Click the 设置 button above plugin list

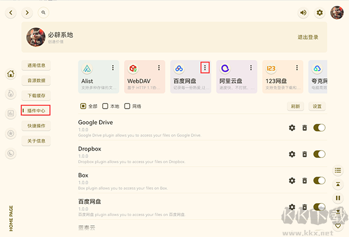317,106
